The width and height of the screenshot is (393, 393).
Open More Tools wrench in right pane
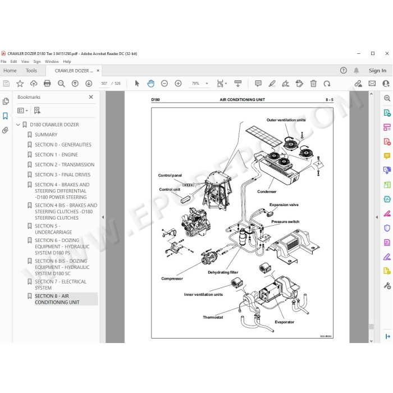tap(387, 285)
